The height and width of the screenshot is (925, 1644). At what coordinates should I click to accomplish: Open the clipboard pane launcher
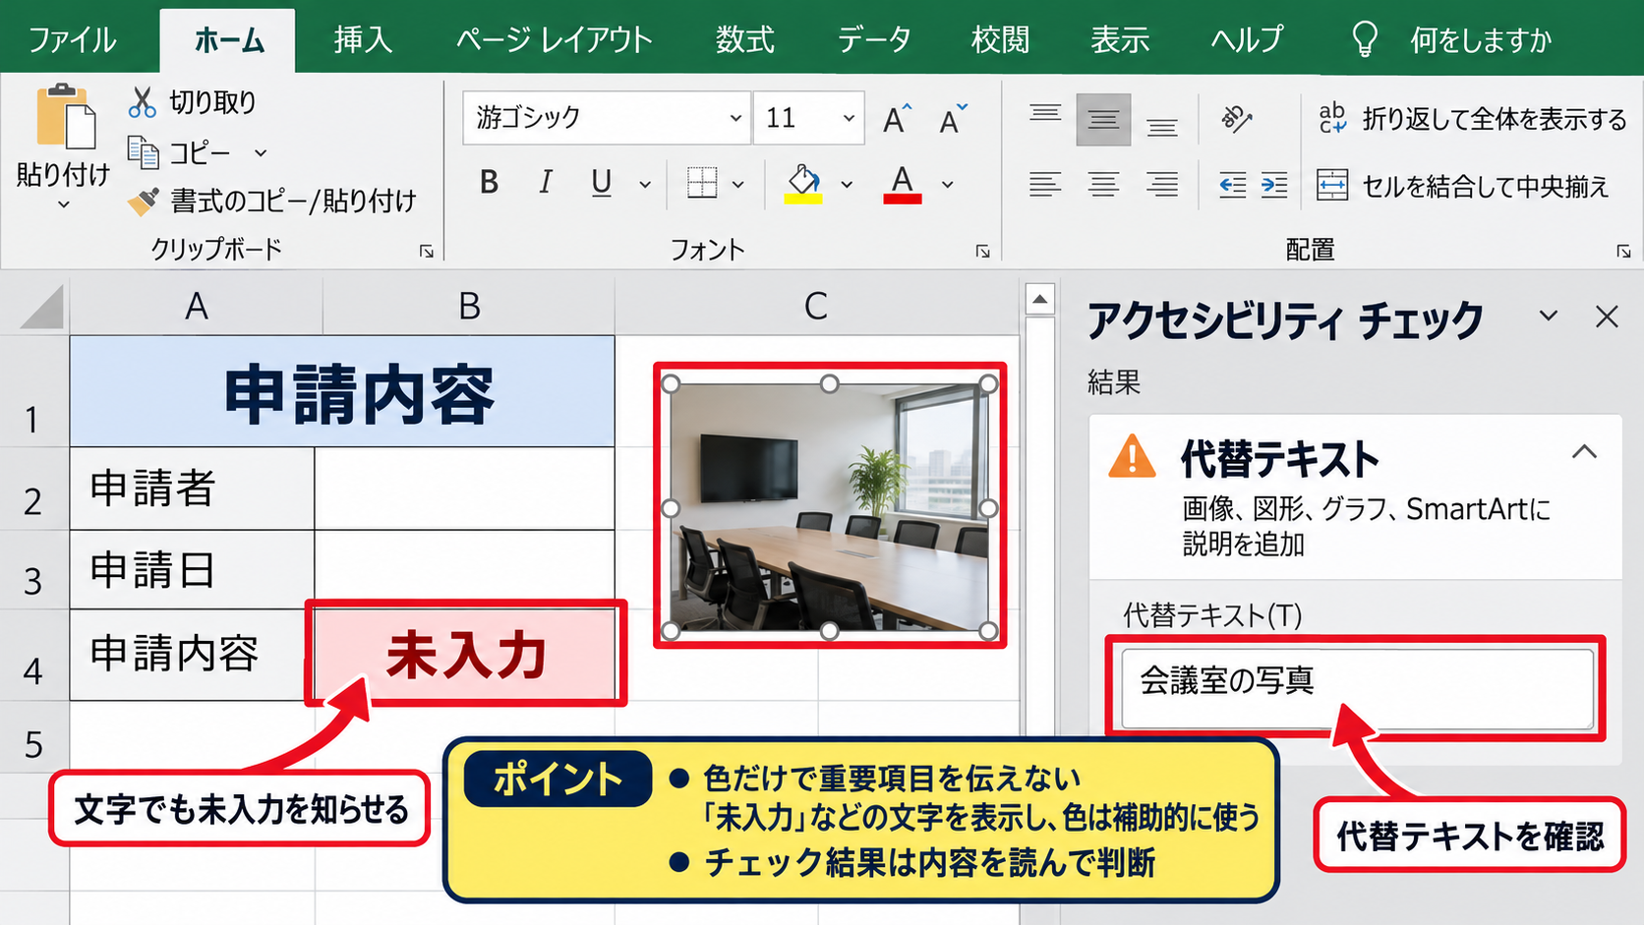427,252
